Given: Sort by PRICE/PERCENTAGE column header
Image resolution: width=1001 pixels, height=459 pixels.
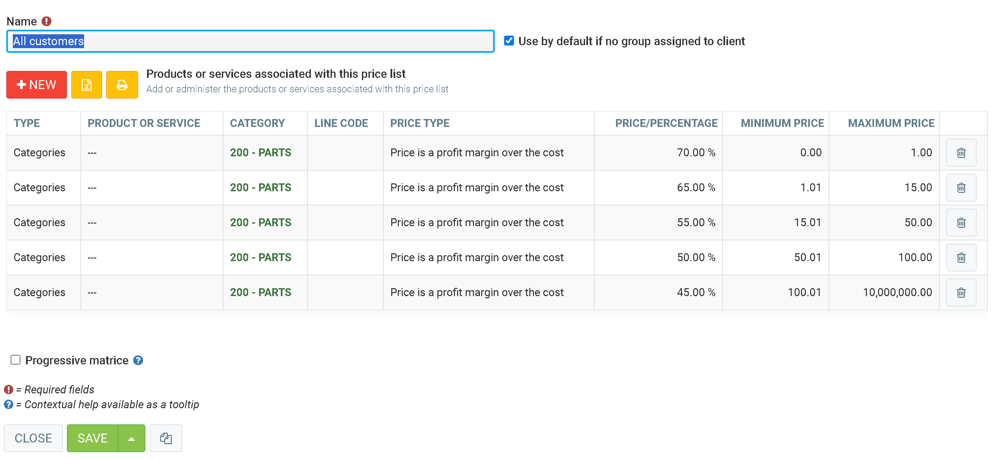Looking at the screenshot, I should (666, 123).
